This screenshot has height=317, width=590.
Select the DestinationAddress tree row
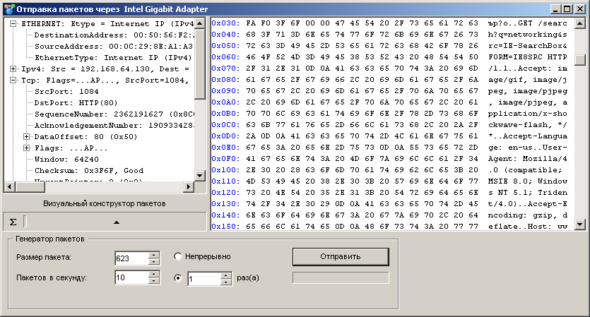114,35
